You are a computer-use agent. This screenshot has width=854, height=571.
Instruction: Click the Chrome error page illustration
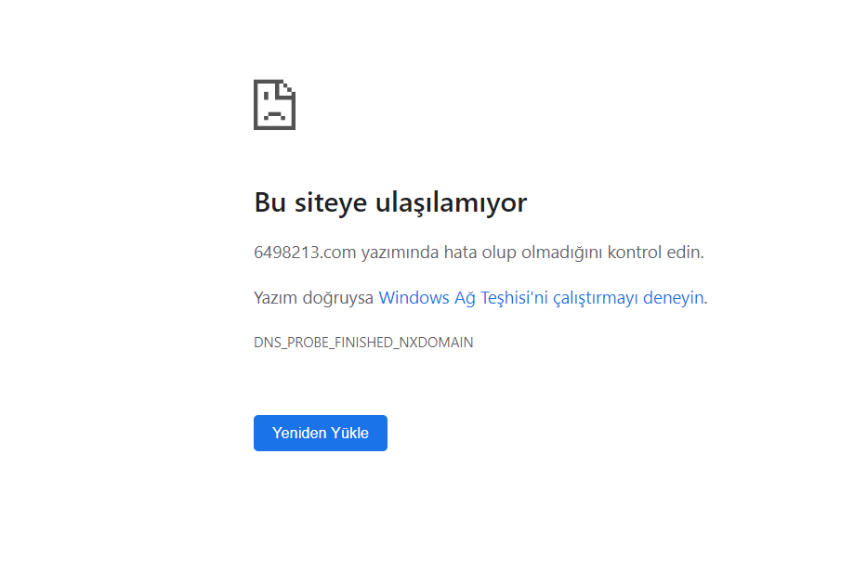[274, 104]
